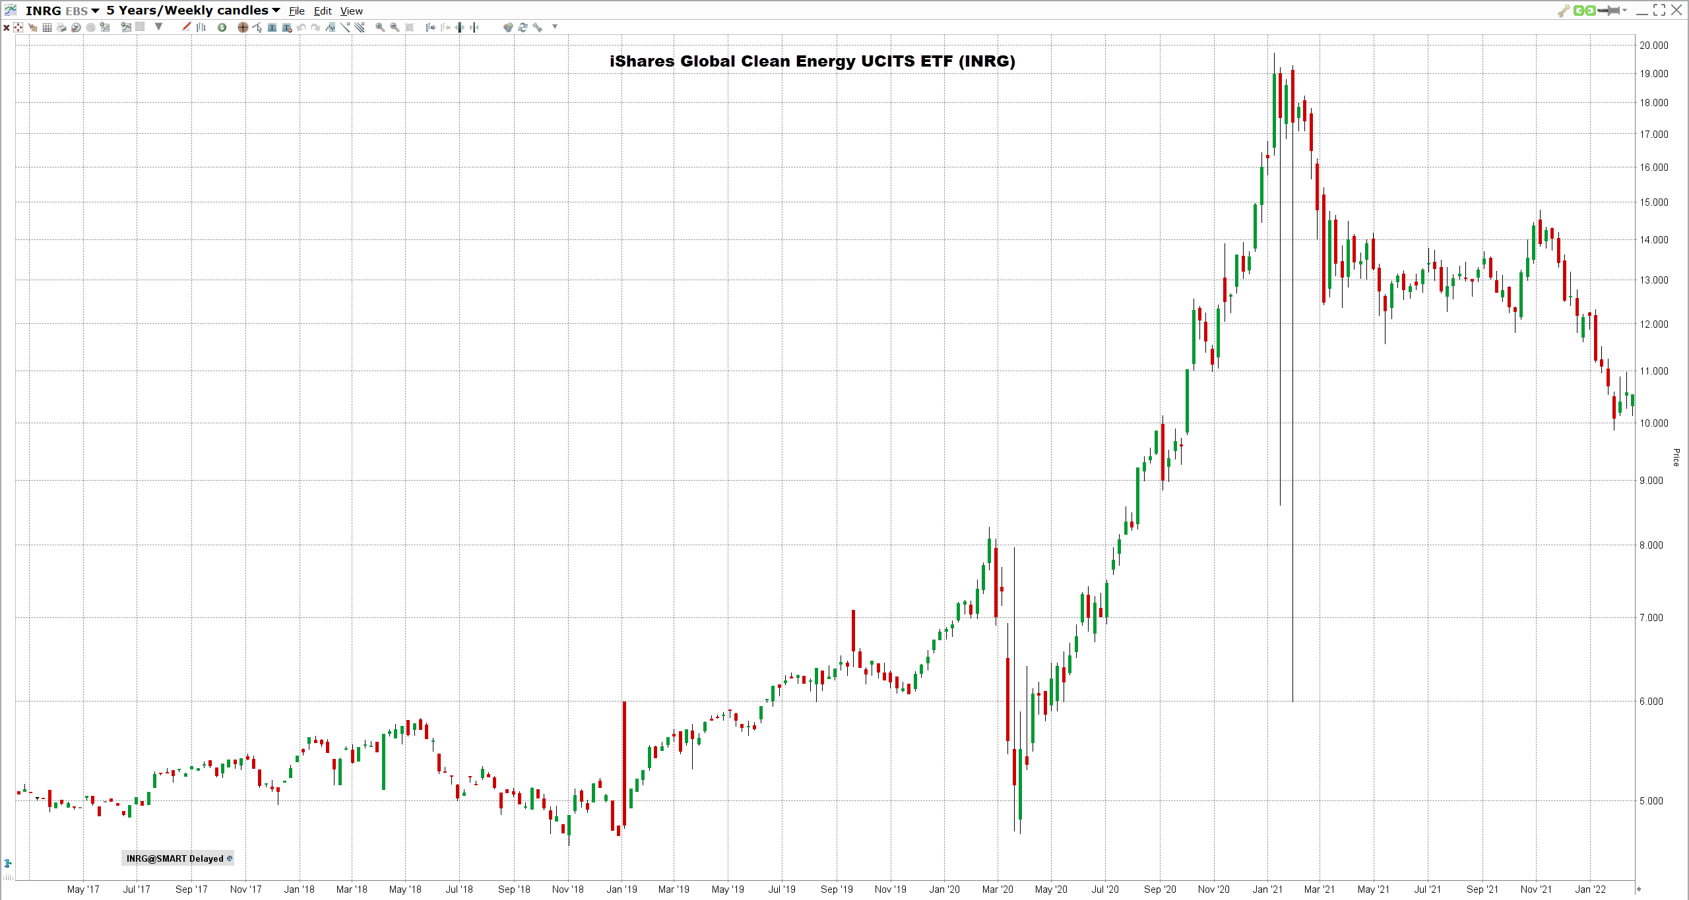This screenshot has width=1689, height=900.
Task: Click the greyed-out clock icon
Action: click(90, 28)
